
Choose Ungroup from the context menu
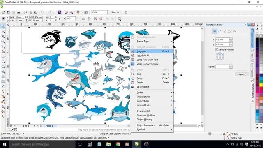point(152,51)
